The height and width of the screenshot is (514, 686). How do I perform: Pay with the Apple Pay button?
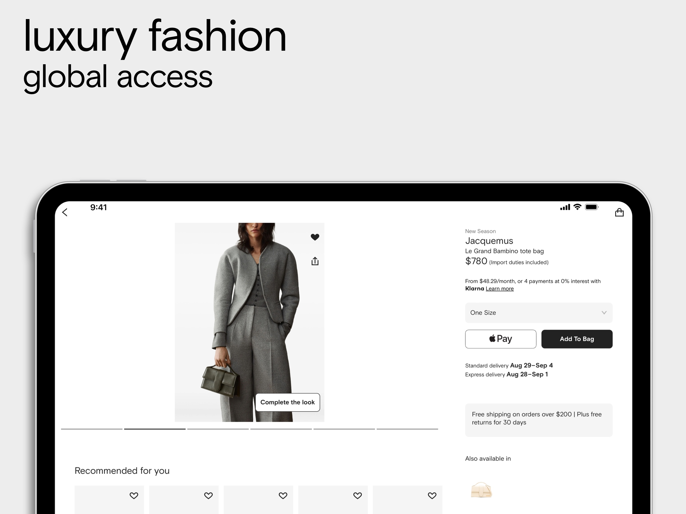click(500, 339)
